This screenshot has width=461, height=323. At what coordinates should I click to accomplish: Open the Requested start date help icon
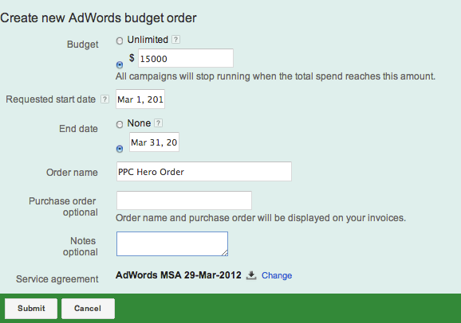click(x=104, y=99)
